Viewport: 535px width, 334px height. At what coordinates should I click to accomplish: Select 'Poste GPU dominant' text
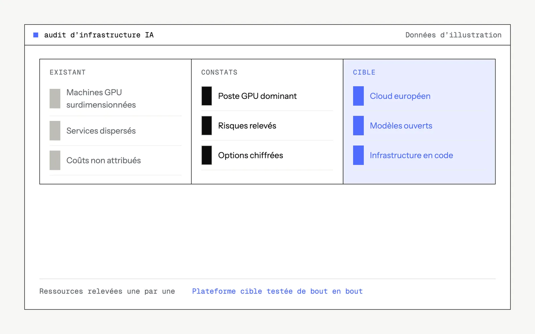point(257,96)
